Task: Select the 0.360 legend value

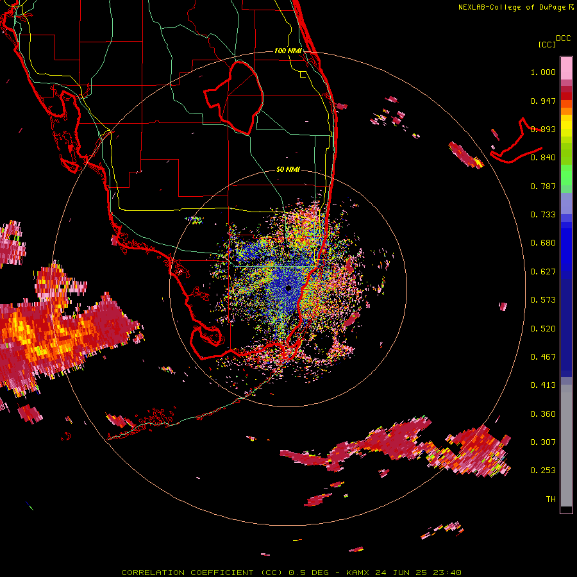Action: 543,414
